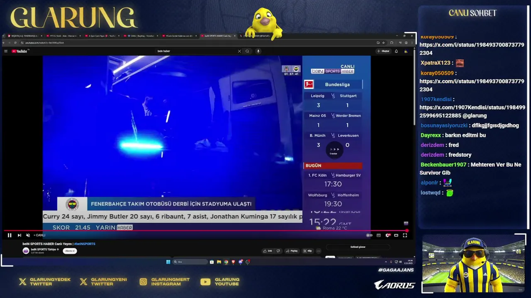The image size is (531, 298).
Task: Subscribe with the Abone ol button
Action: [x=70, y=251]
